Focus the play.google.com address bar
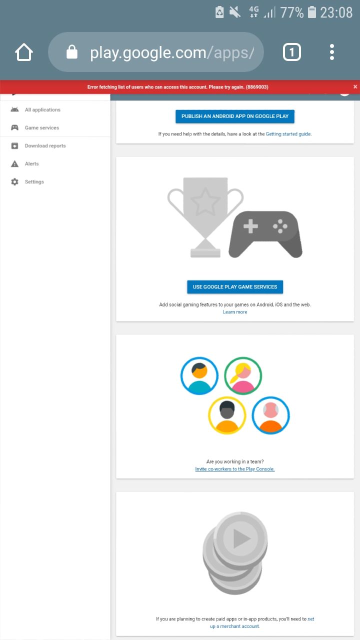The image size is (360, 640). point(155,52)
